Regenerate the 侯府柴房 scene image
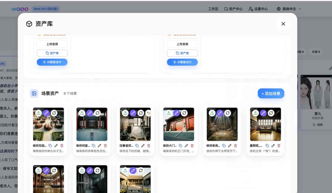The width and height of the screenshot is (332, 193). point(228,113)
